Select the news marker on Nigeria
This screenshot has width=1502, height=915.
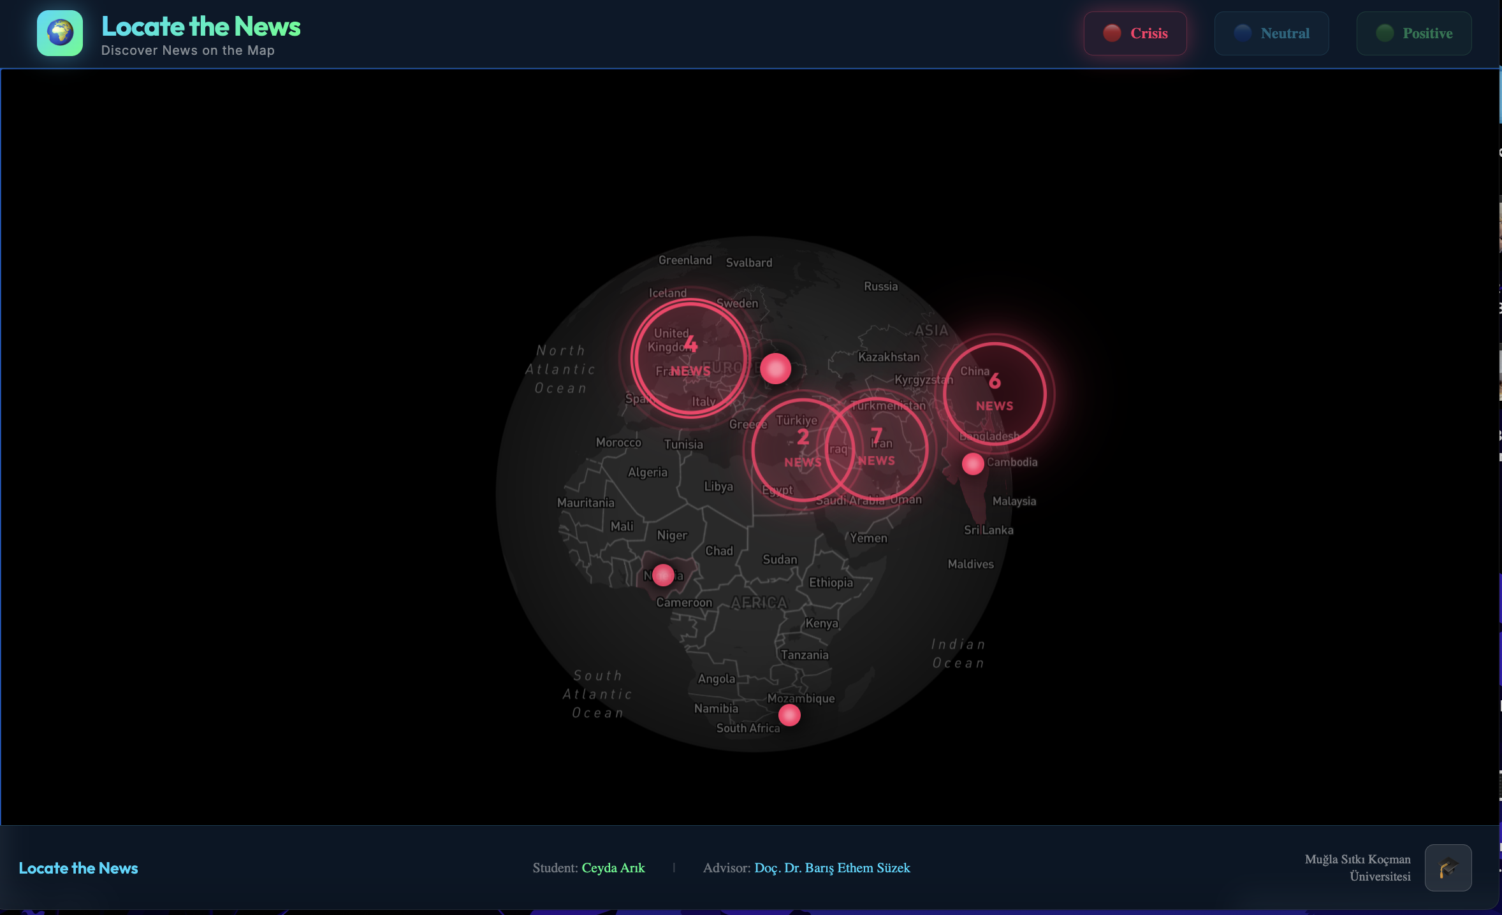pos(663,575)
